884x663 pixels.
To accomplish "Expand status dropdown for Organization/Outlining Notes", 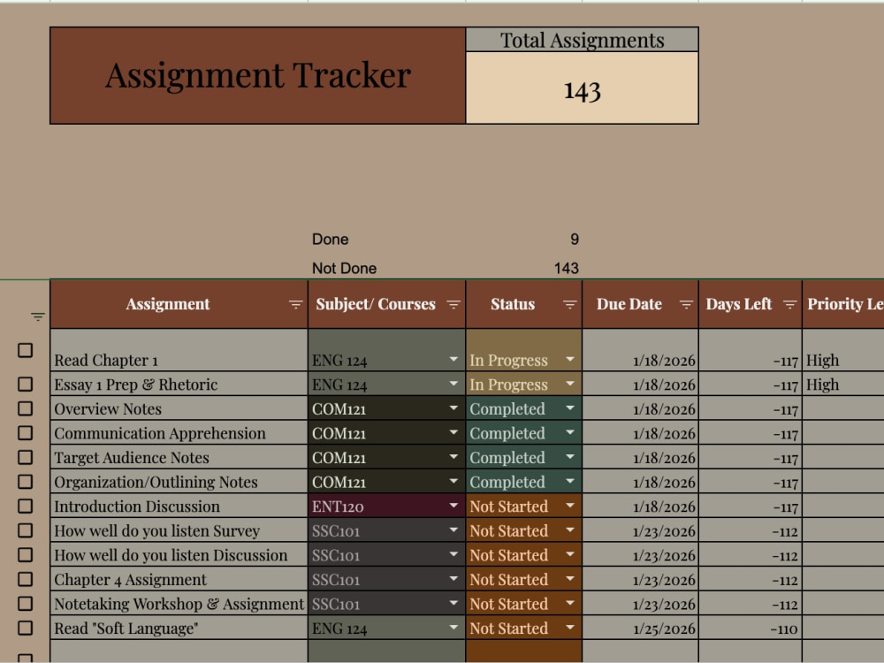I will (x=570, y=481).
